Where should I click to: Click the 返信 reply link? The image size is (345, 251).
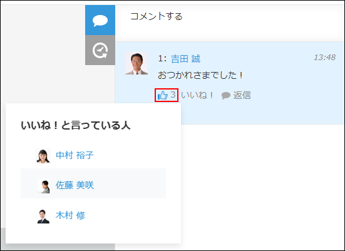236,95
